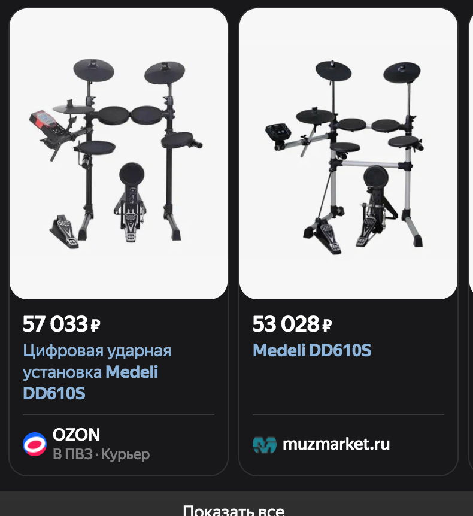Click the kick drum pad in OZON photo

point(132,175)
